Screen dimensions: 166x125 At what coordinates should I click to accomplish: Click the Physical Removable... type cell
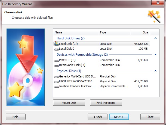[114, 86]
